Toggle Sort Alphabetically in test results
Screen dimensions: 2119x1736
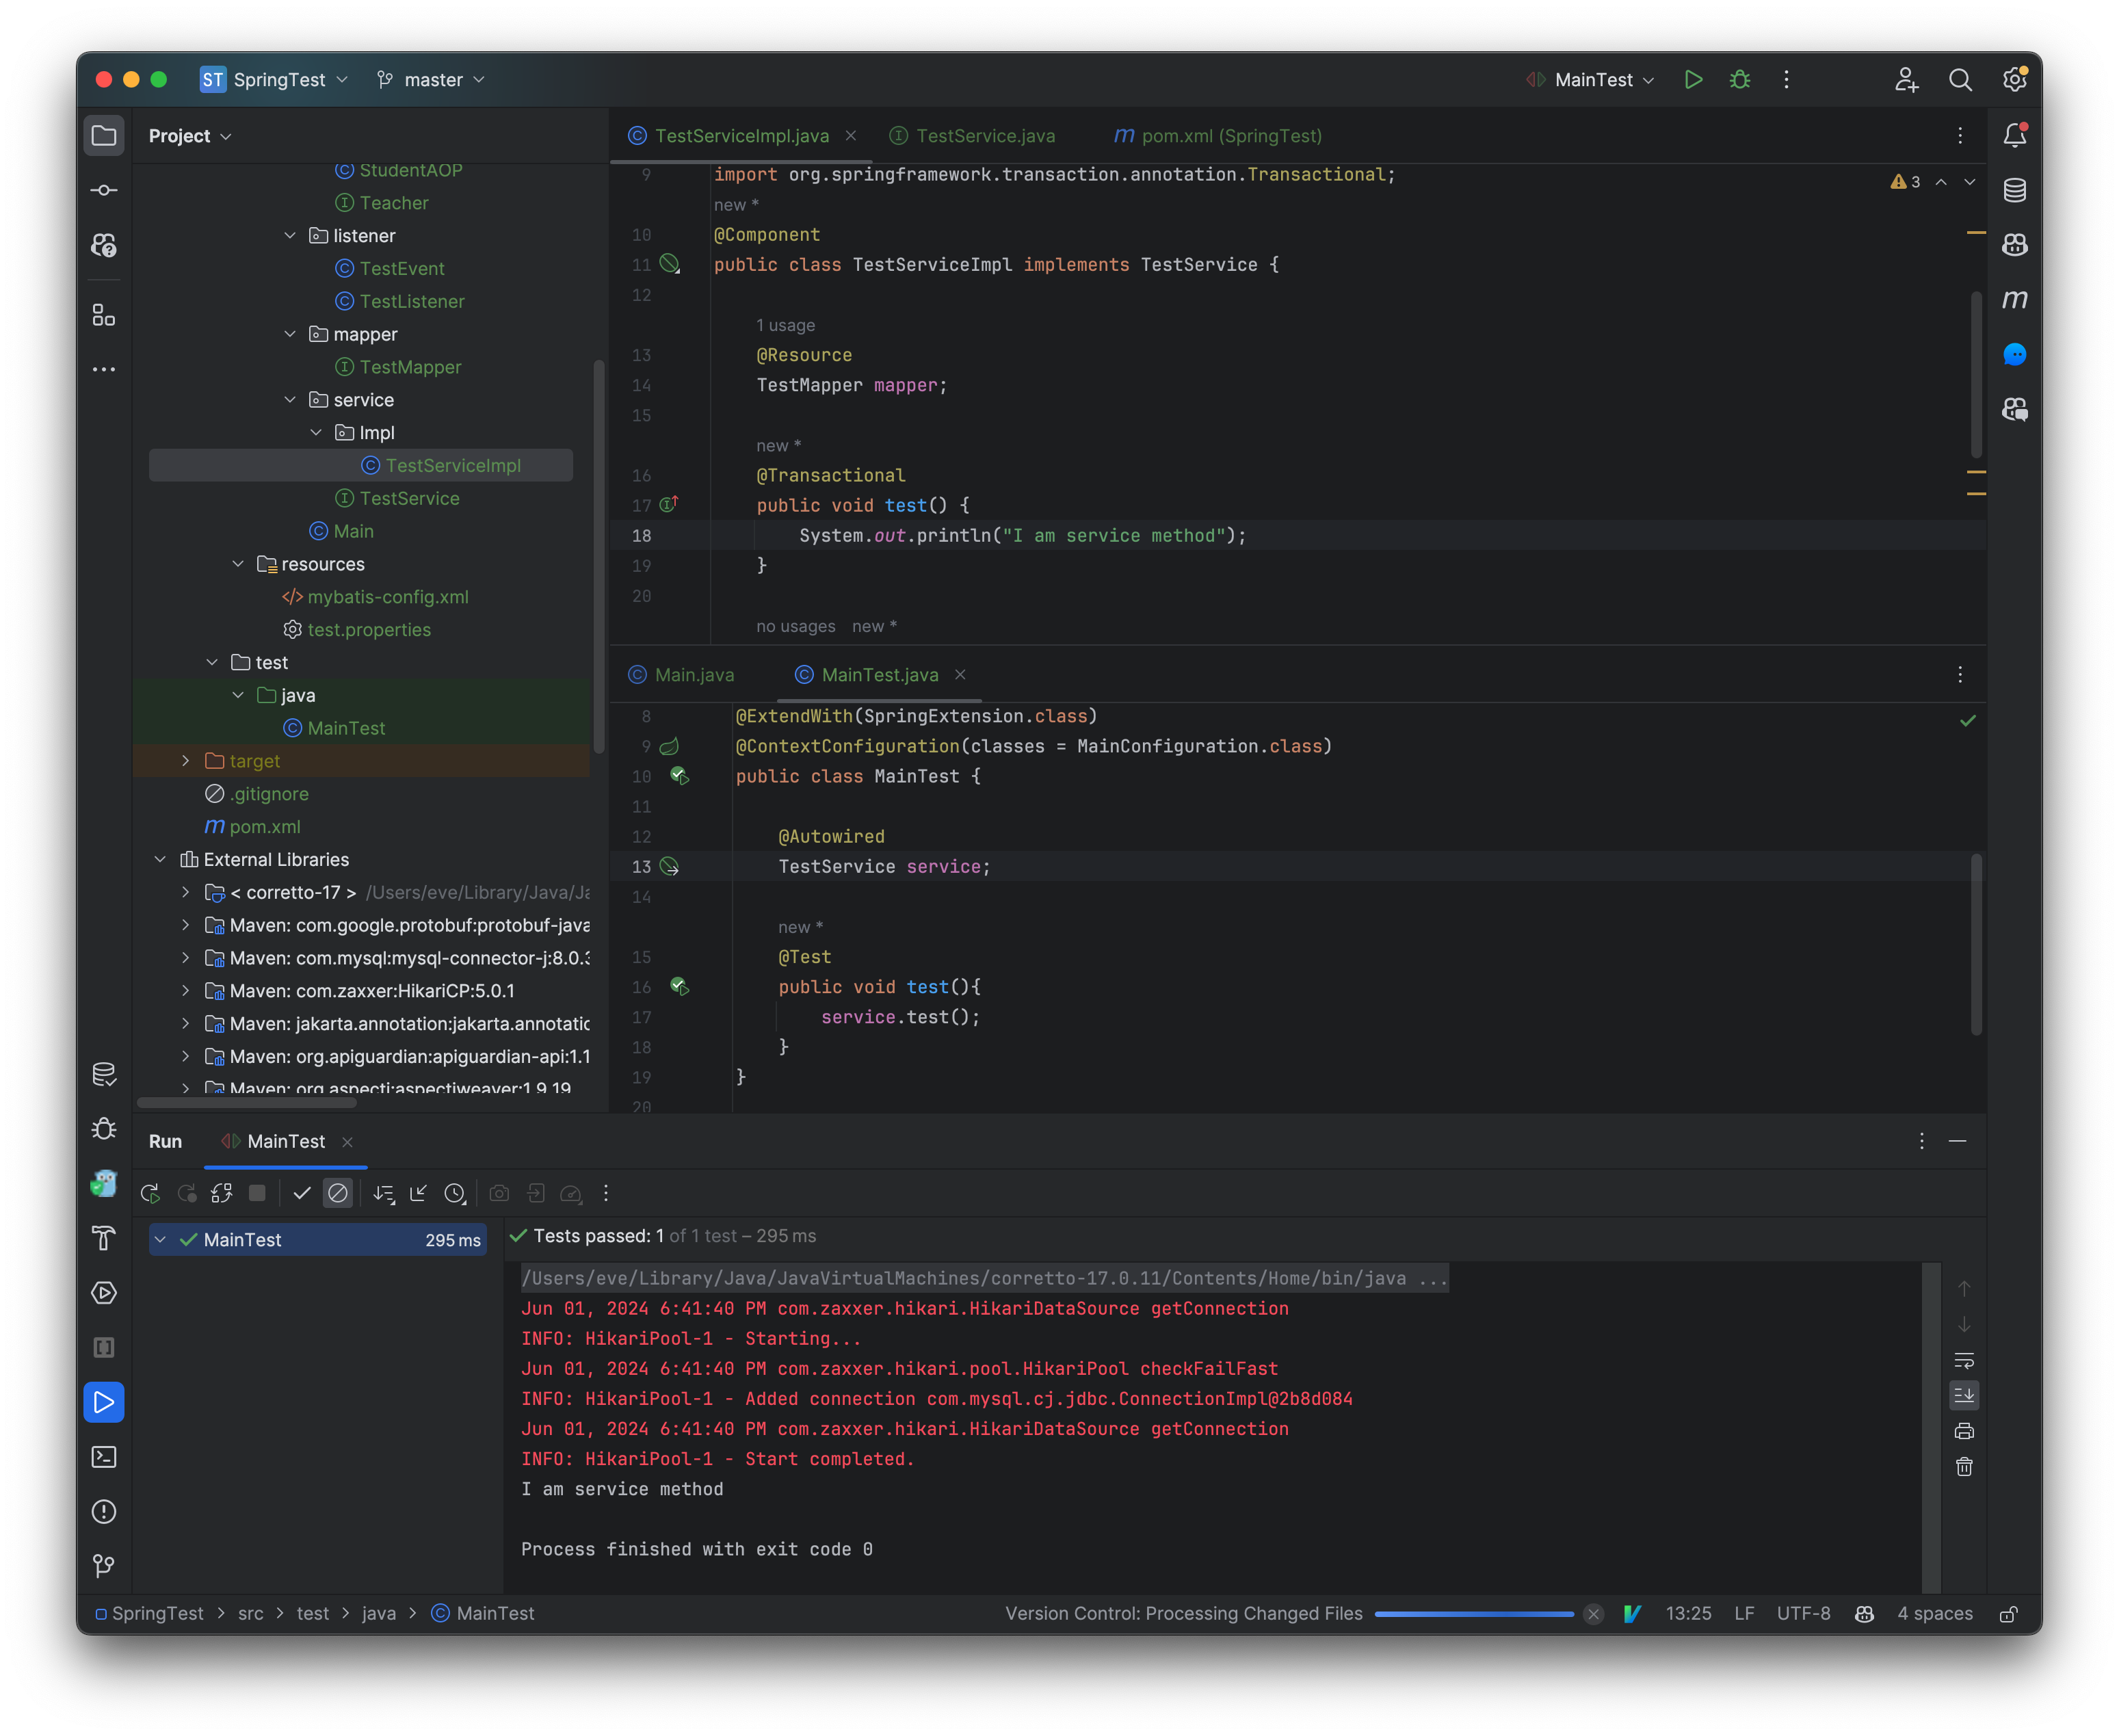tap(383, 1193)
